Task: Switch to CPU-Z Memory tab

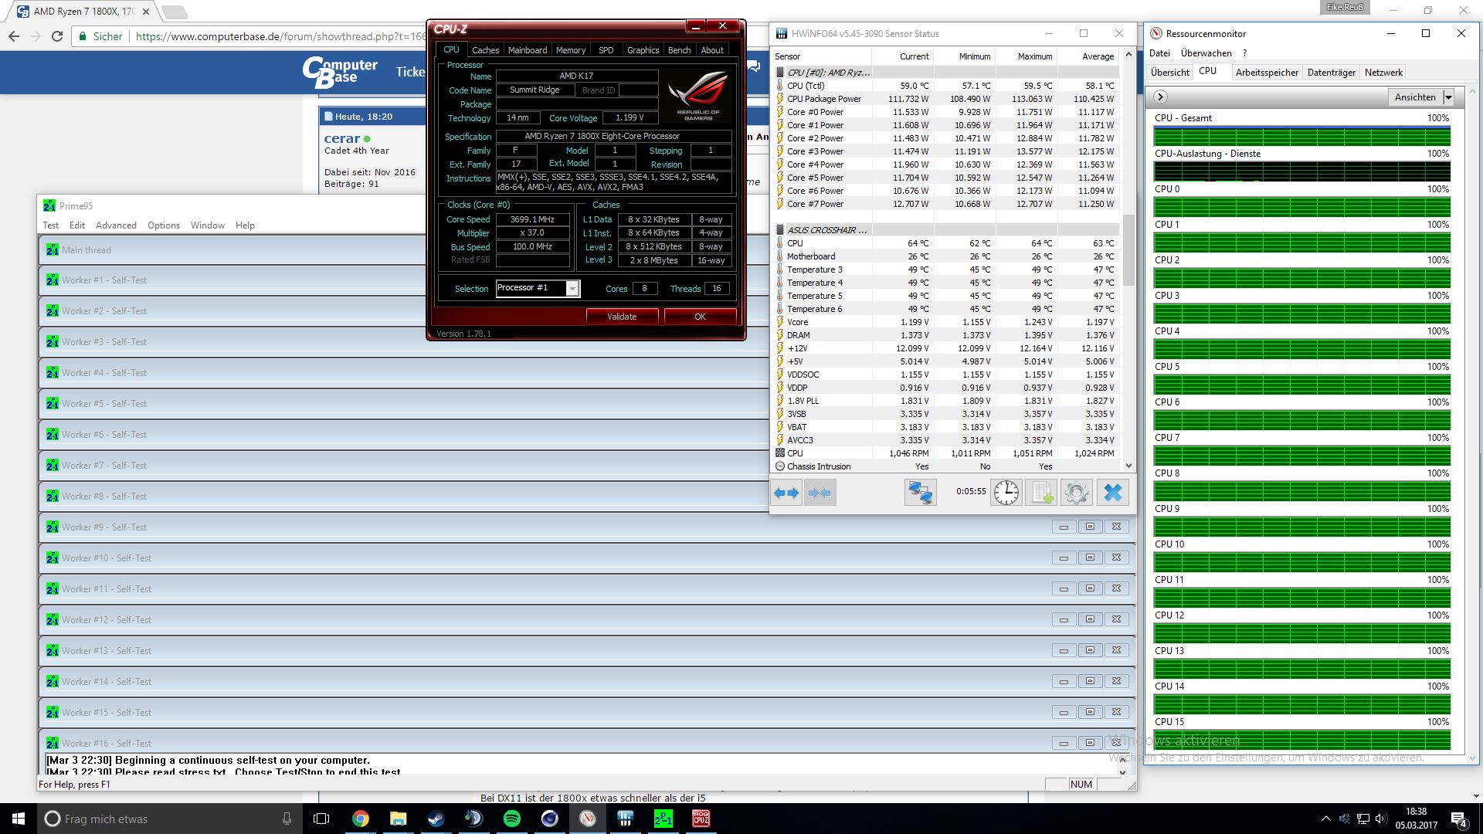Action: 570,50
